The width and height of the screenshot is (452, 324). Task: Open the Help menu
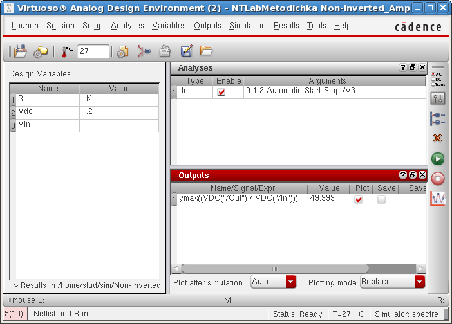click(x=342, y=26)
